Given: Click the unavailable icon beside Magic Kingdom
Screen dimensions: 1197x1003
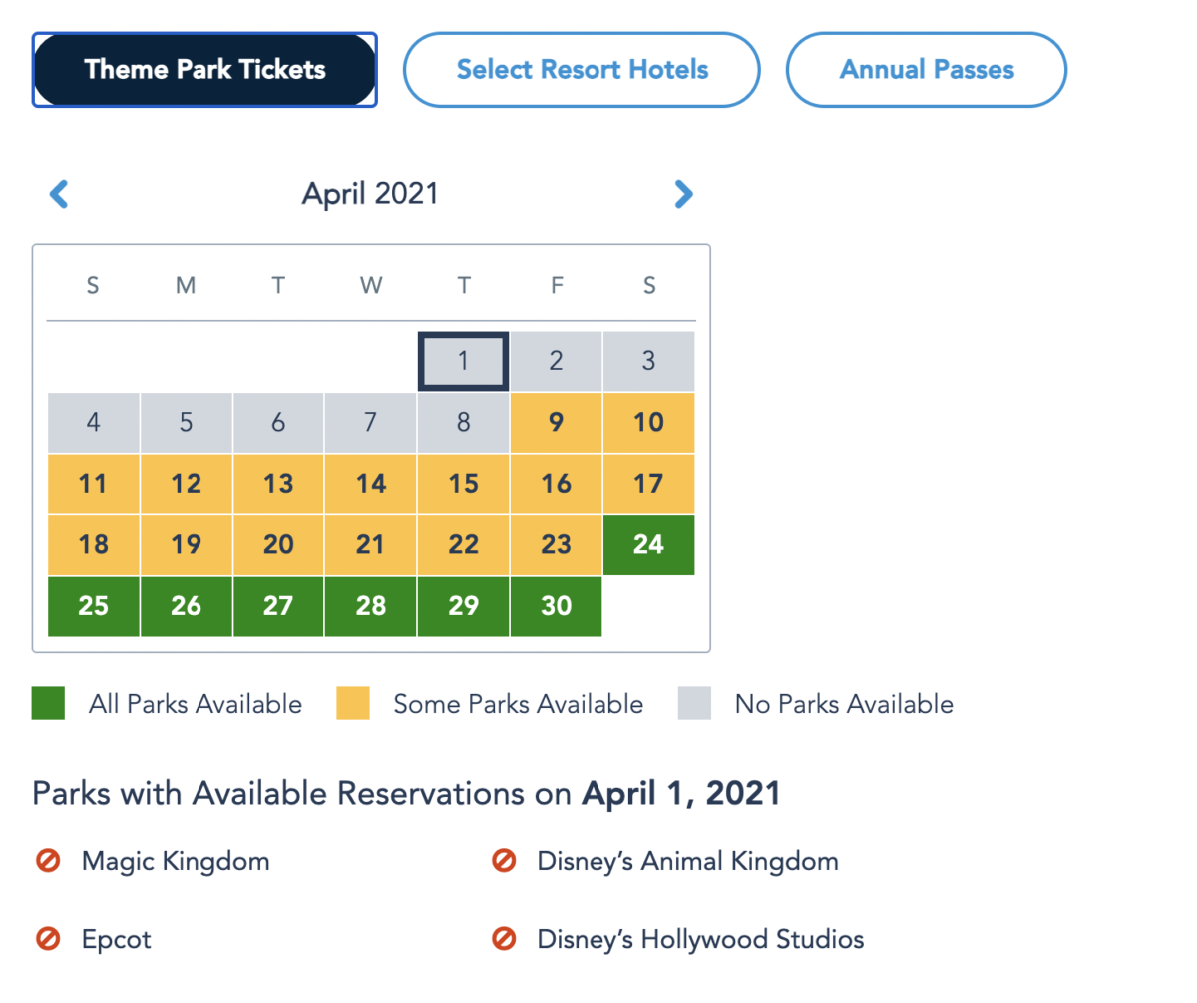Looking at the screenshot, I should [x=48, y=861].
